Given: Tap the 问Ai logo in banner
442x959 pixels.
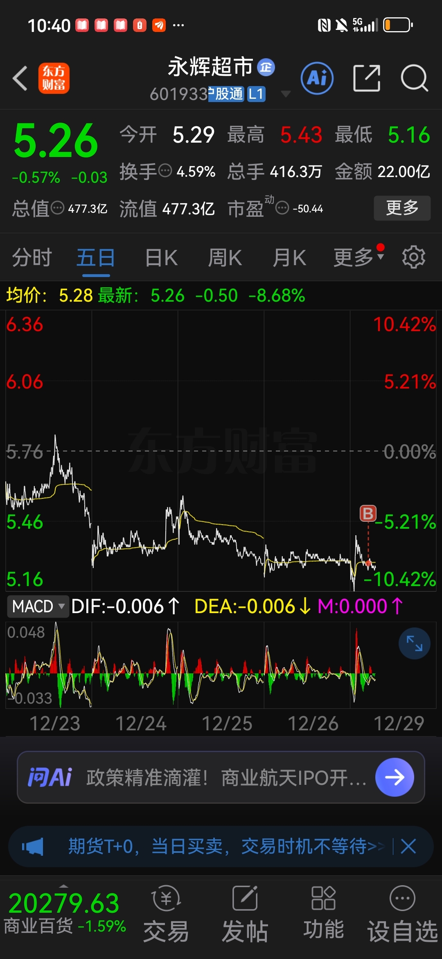Looking at the screenshot, I should point(50,777).
